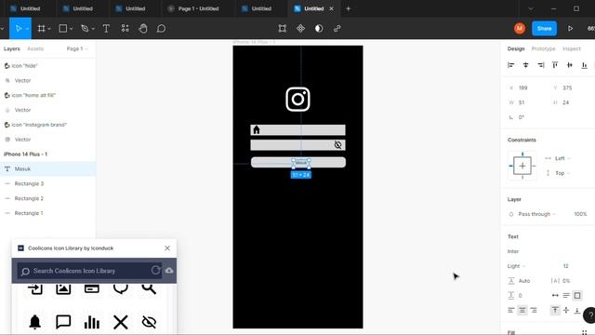Open the Design tab
This screenshot has height=335, width=595.
point(516,49)
